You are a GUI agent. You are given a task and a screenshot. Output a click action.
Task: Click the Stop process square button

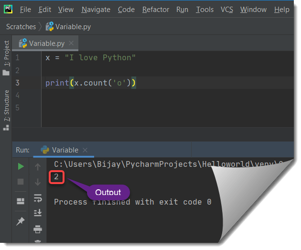[x=21, y=182]
